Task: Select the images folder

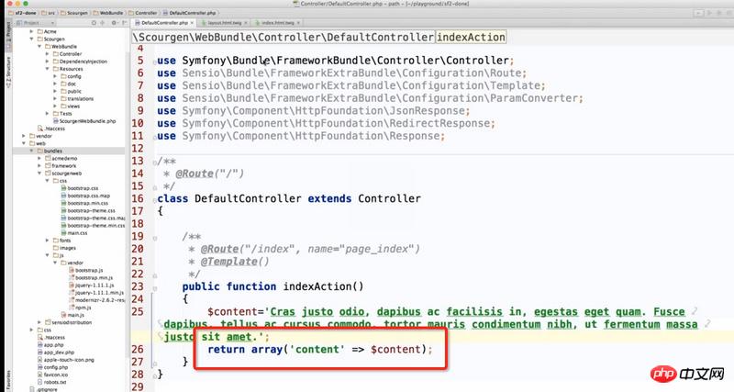Action: pos(64,248)
